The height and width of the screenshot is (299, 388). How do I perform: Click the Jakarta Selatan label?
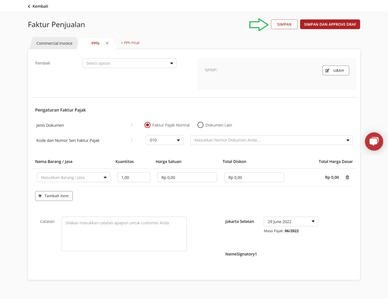[x=239, y=222]
